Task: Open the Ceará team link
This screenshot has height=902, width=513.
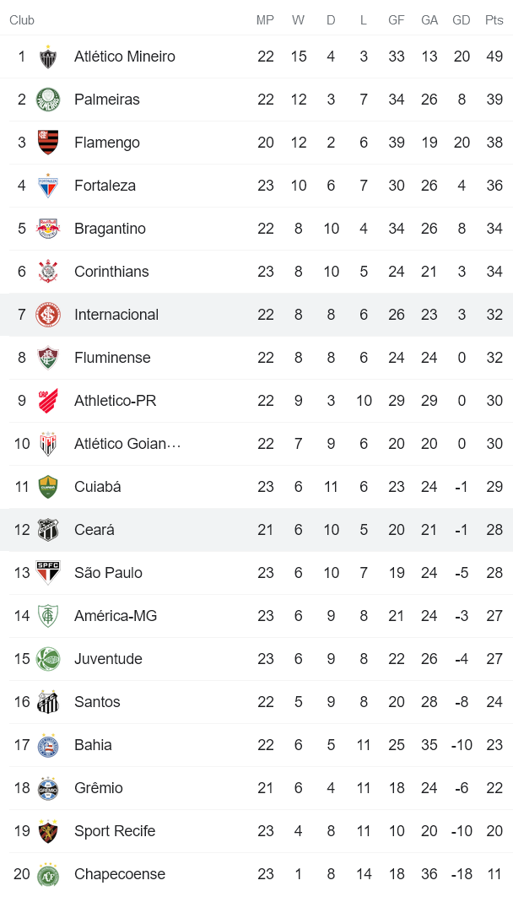Action: 94,530
